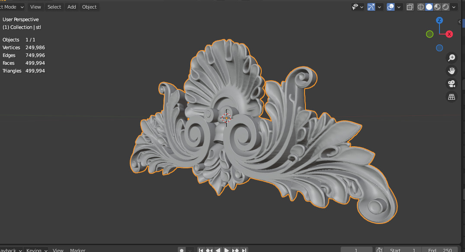Toggle the auto keying record button
This screenshot has height=252, width=465.
[x=182, y=250]
